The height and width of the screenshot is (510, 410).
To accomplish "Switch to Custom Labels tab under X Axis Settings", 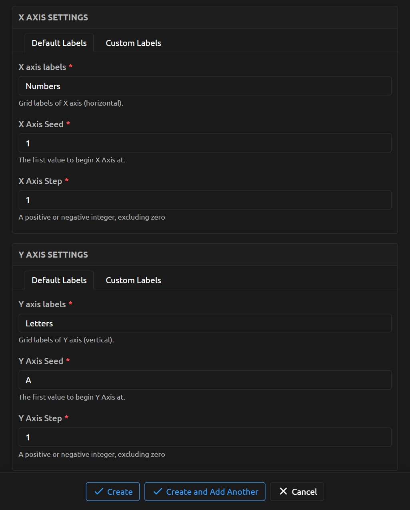I will pyautogui.click(x=133, y=43).
